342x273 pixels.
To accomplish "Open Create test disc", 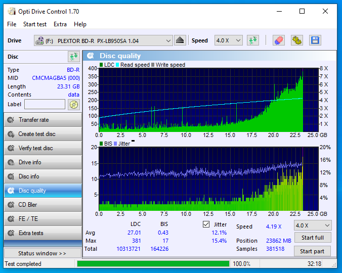I will pos(43,134).
